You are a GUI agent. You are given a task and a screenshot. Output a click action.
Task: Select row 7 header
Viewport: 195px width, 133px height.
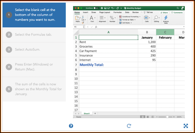point(76,65)
